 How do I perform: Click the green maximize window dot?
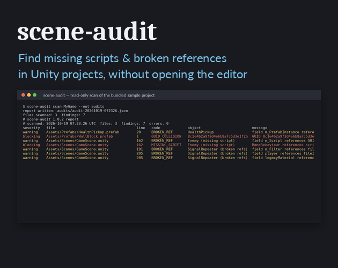[34, 95]
